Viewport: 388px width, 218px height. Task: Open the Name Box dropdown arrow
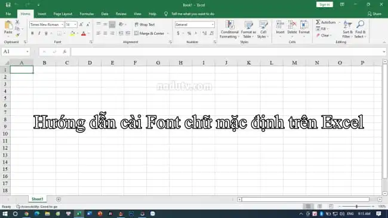(x=27, y=51)
